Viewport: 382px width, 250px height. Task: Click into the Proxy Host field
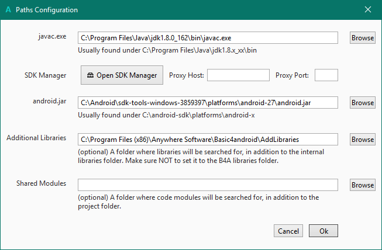238,75
